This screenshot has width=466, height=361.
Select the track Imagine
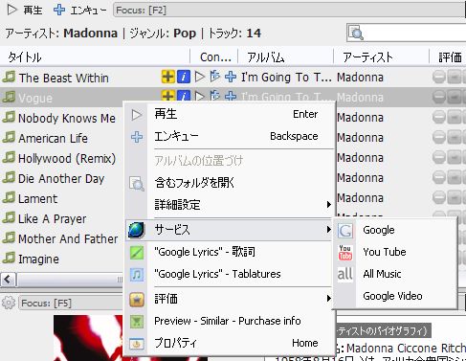[x=38, y=259]
